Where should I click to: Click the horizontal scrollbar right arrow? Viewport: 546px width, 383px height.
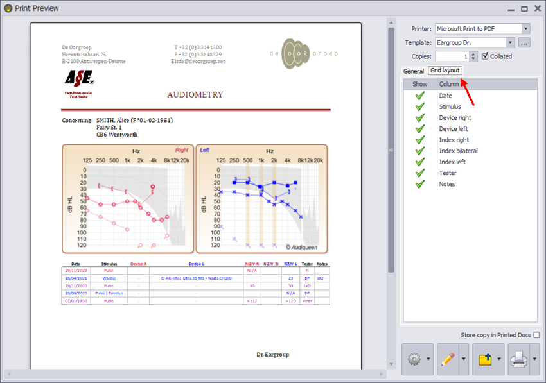click(x=382, y=374)
